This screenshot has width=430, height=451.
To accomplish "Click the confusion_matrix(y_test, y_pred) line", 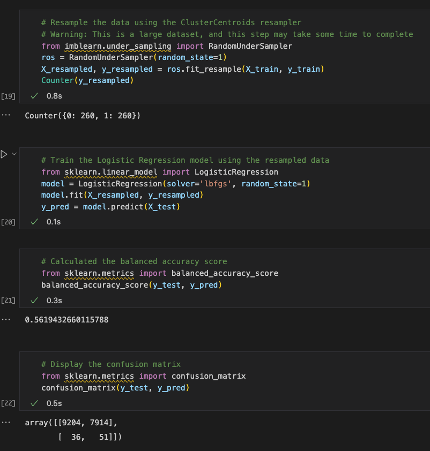I will click(115, 388).
